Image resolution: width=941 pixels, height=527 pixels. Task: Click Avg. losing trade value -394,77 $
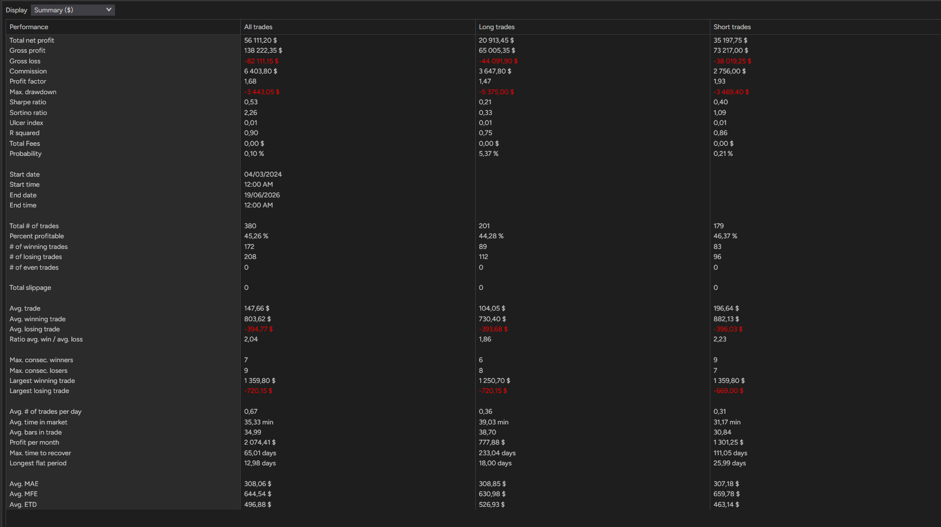tap(258, 329)
